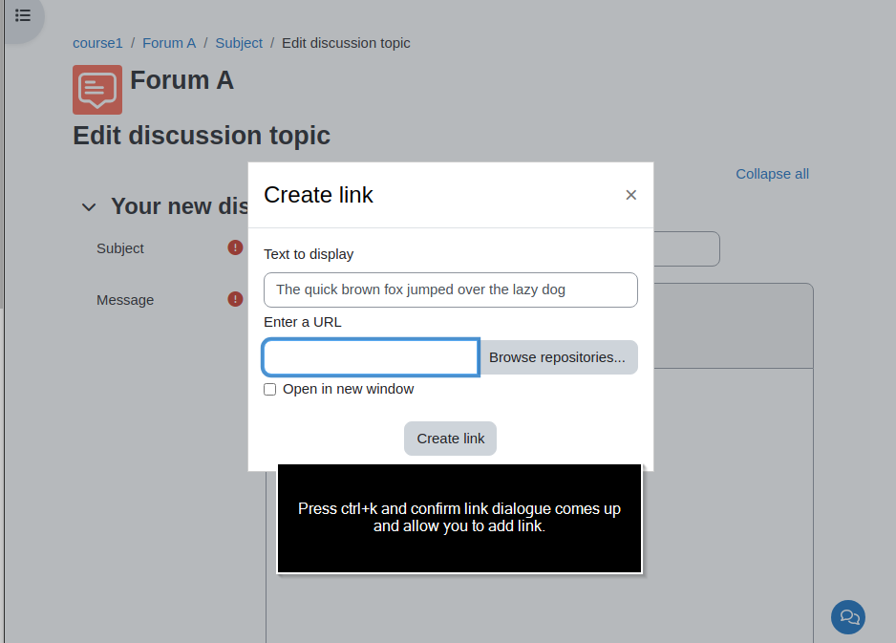Collapse the Your new discussion section chevron
This screenshot has width=896, height=643.
click(89, 207)
